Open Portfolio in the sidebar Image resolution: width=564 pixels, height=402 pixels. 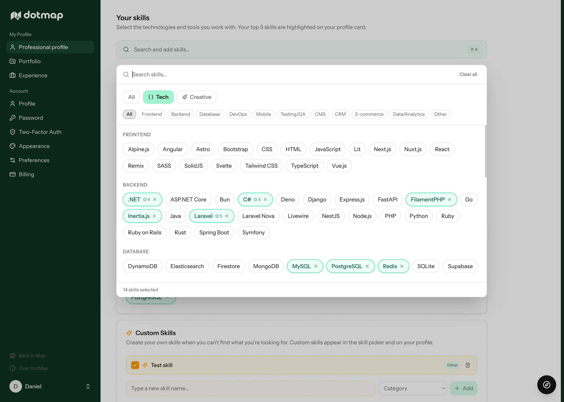[30, 61]
